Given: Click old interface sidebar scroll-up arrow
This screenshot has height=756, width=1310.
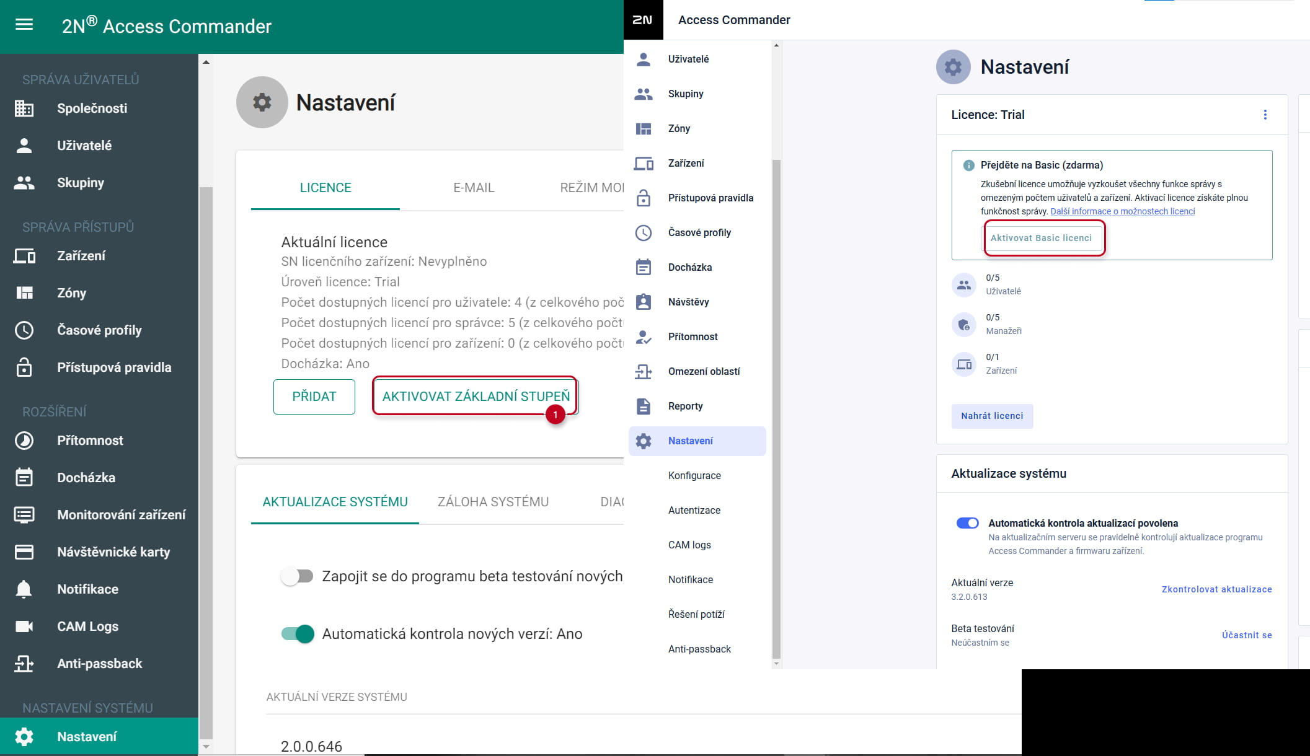Looking at the screenshot, I should pos(206,62).
